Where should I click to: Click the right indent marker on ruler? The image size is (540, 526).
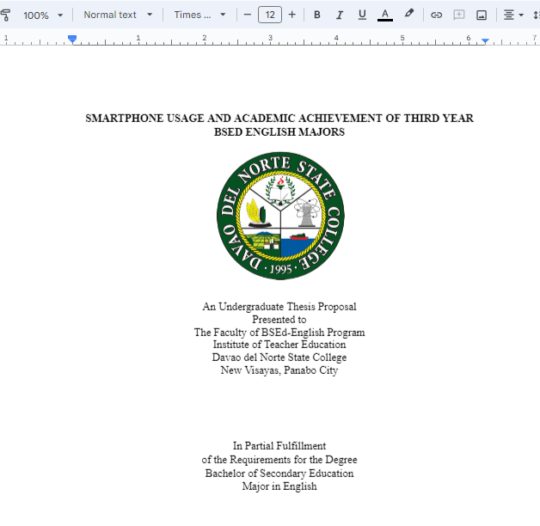485,41
